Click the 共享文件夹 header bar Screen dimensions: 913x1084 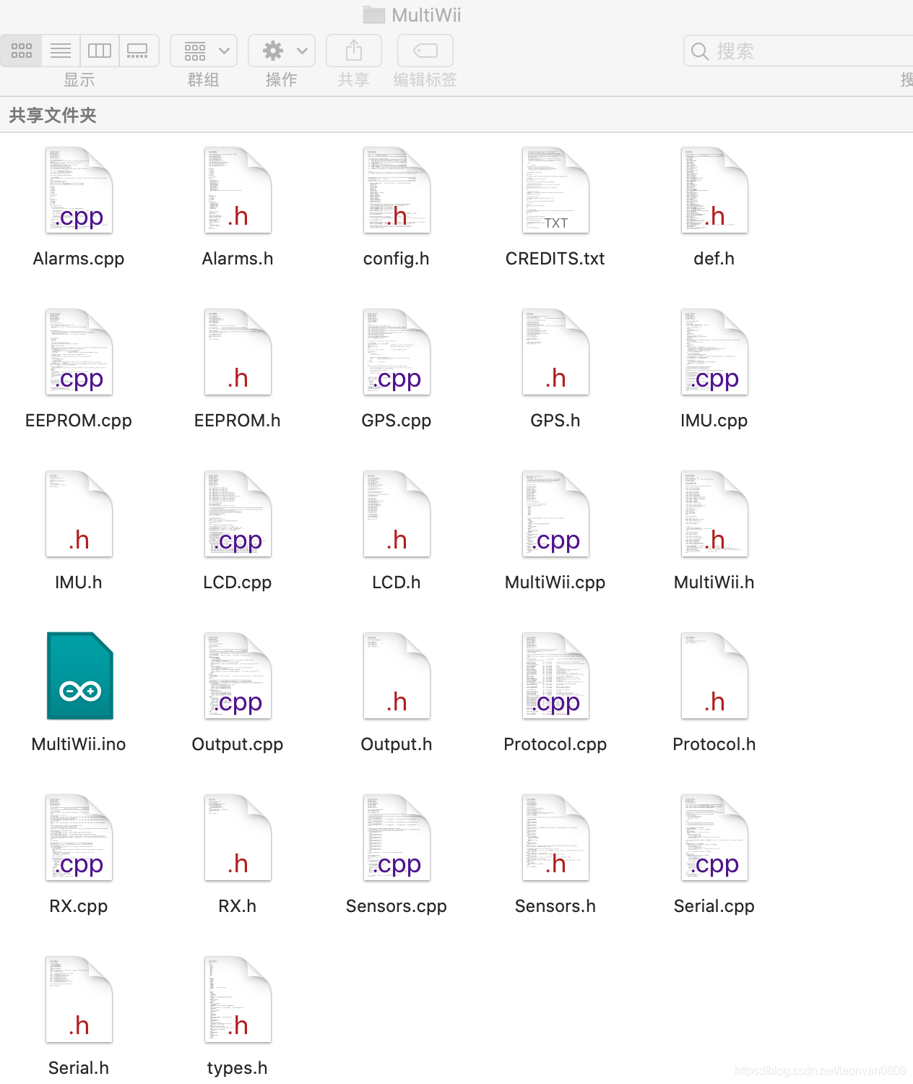coord(456,115)
